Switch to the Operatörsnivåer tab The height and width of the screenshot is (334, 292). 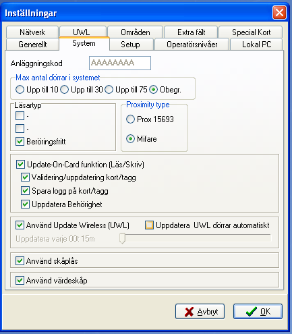[x=192, y=45]
